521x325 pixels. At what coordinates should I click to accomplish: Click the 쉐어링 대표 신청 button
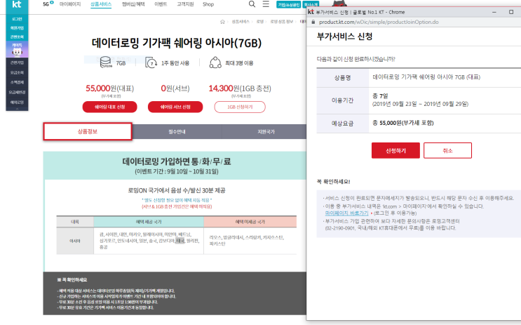coord(109,107)
